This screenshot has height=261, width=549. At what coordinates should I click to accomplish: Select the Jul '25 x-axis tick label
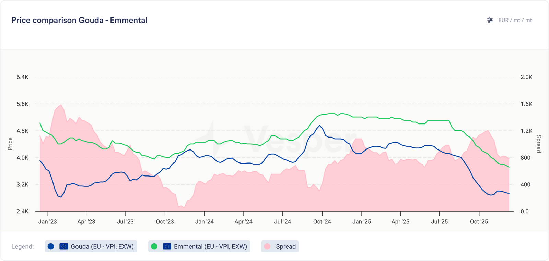click(439, 222)
